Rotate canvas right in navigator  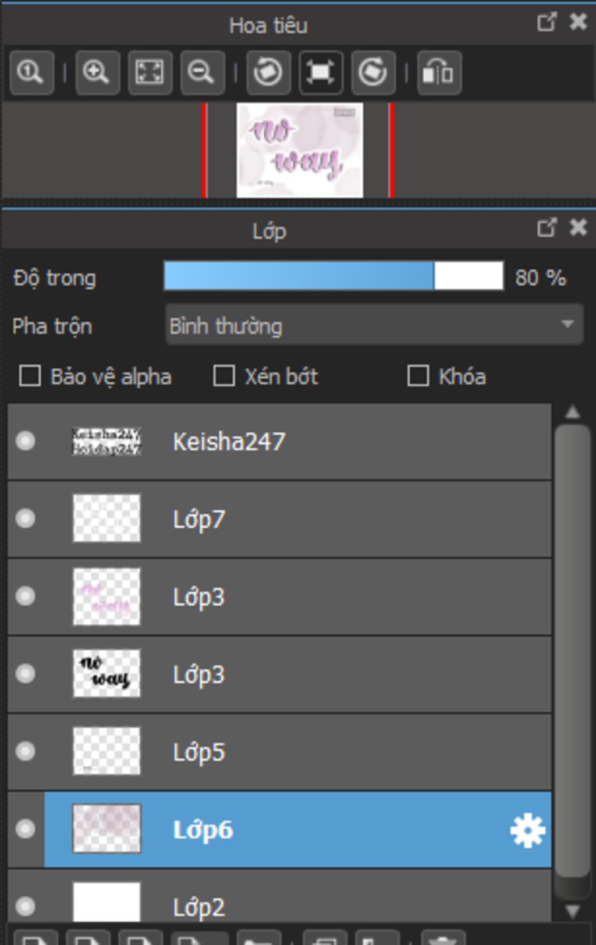pos(373,73)
